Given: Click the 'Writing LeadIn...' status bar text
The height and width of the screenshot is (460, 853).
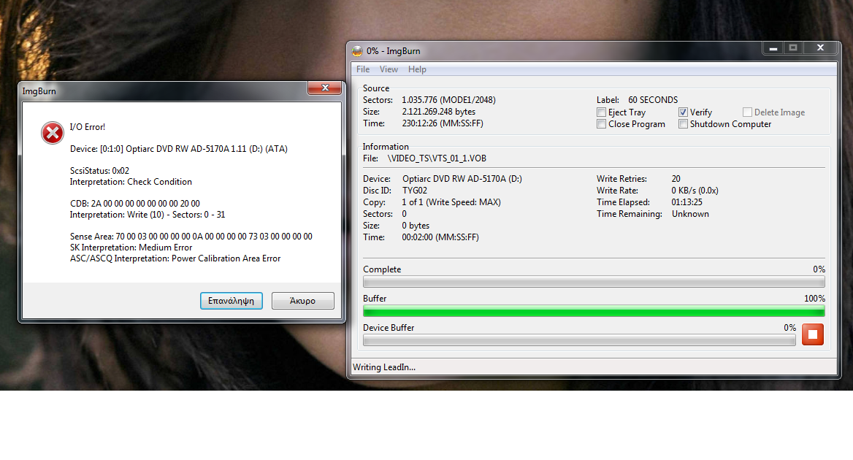Looking at the screenshot, I should coord(384,367).
